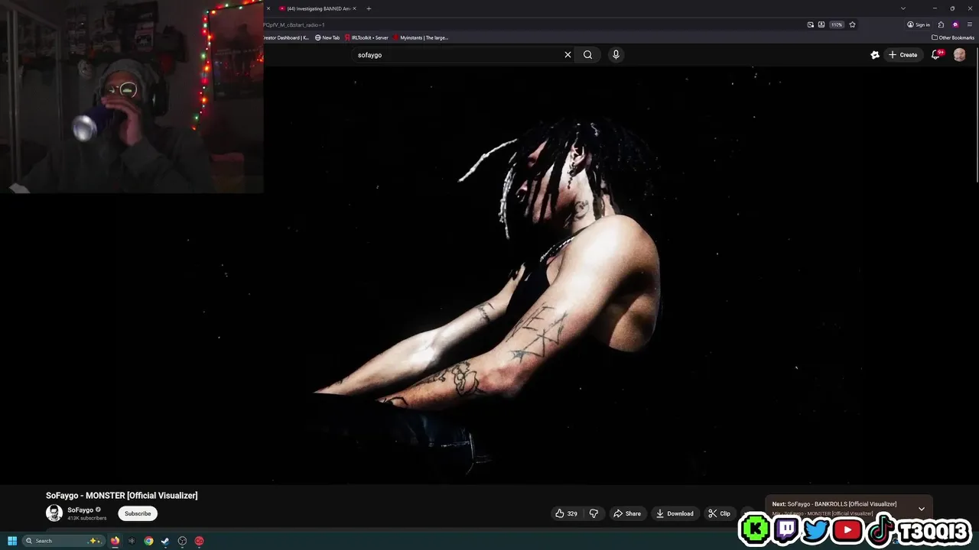
Task: Click the YouTube search magnifier button
Action: (x=587, y=55)
